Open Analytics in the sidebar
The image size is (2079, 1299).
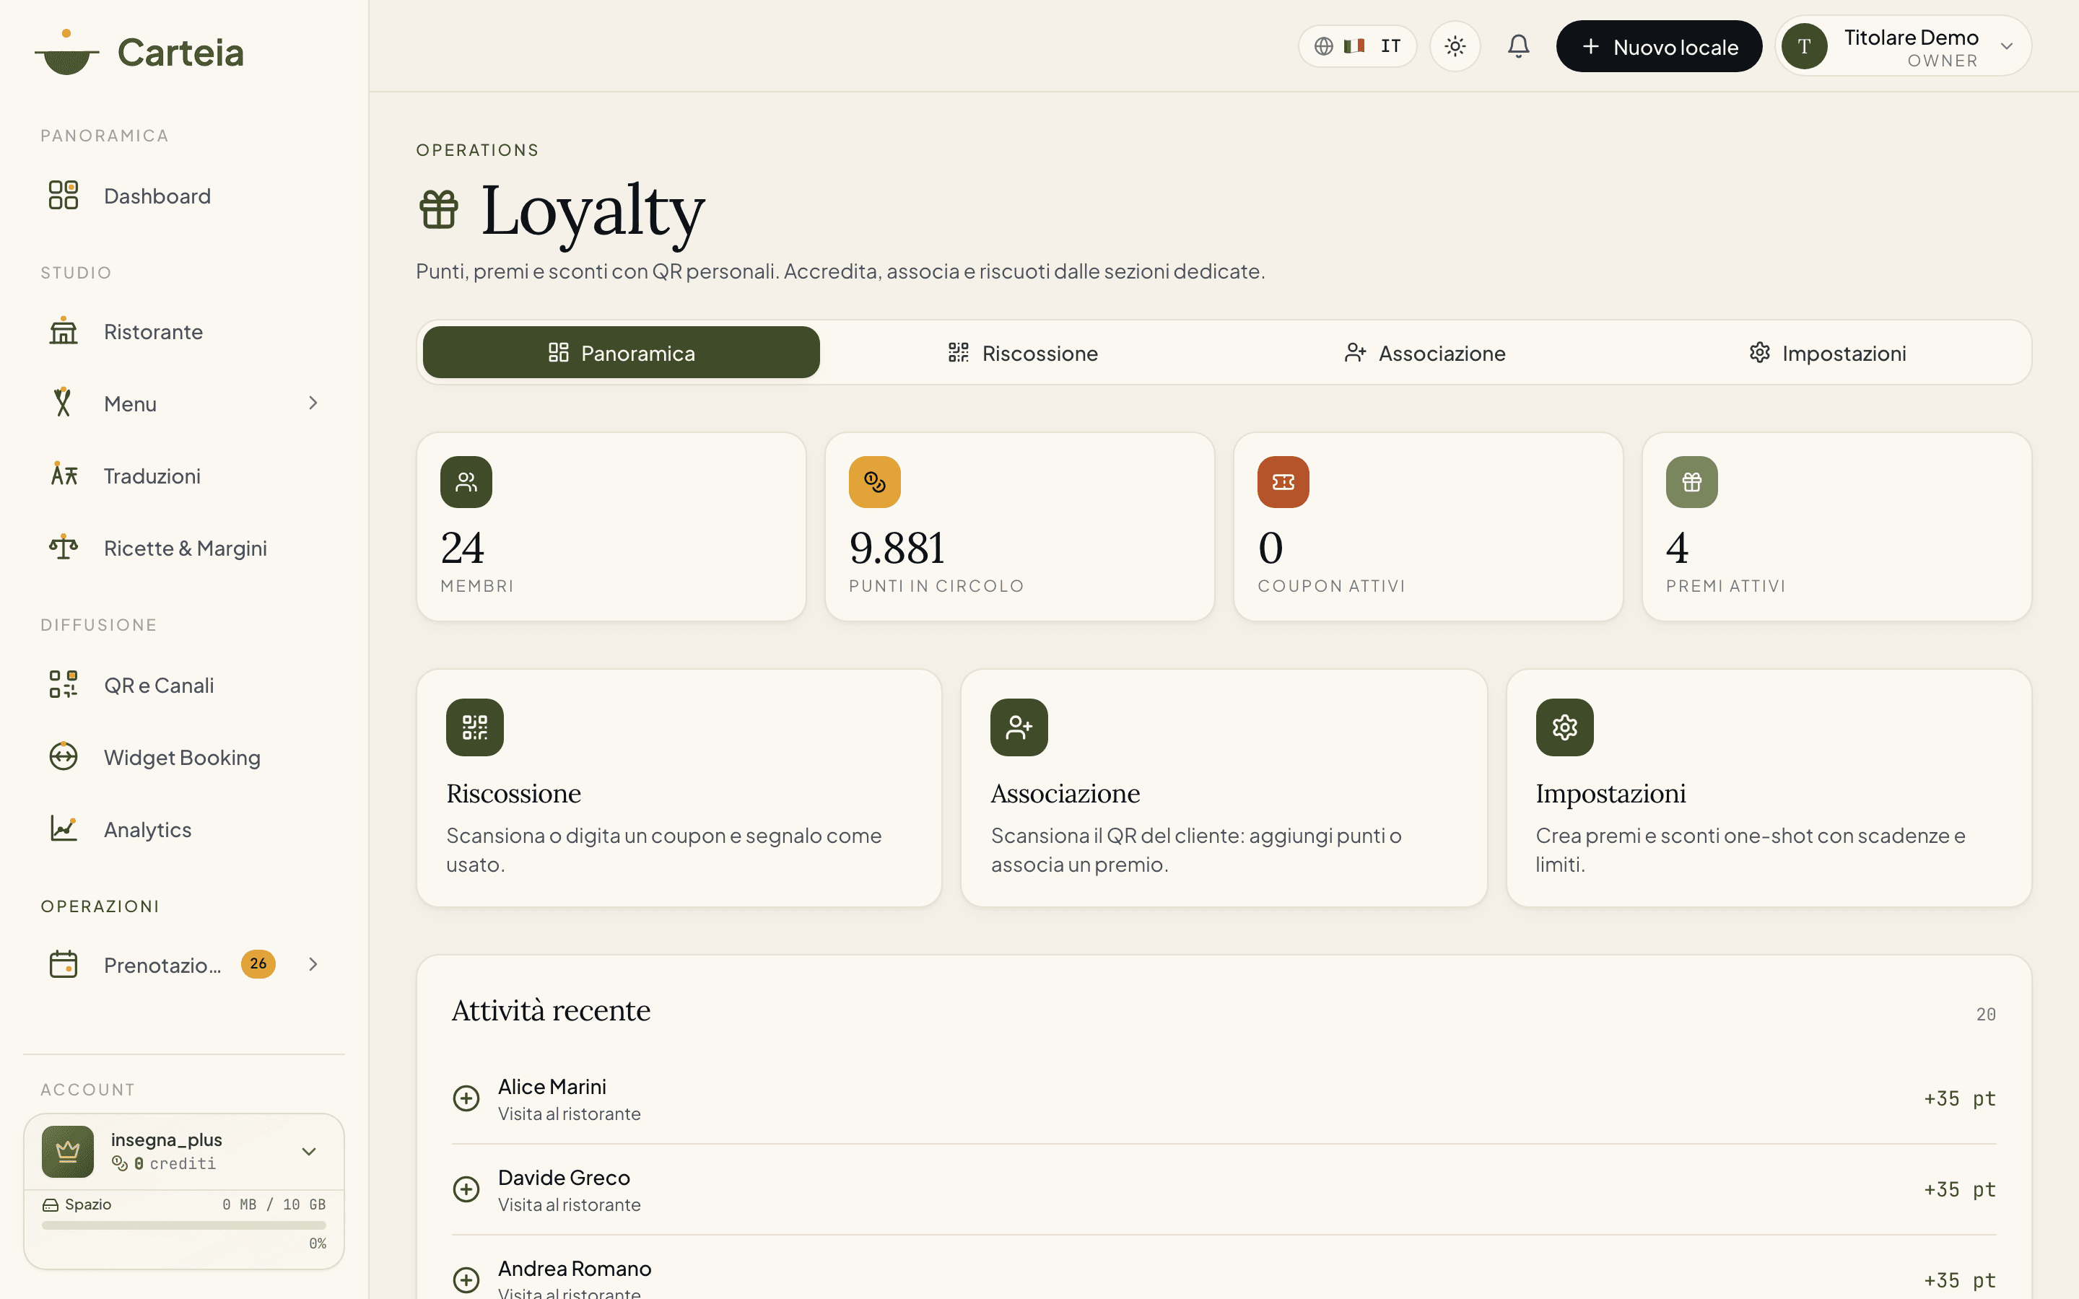pos(184,829)
